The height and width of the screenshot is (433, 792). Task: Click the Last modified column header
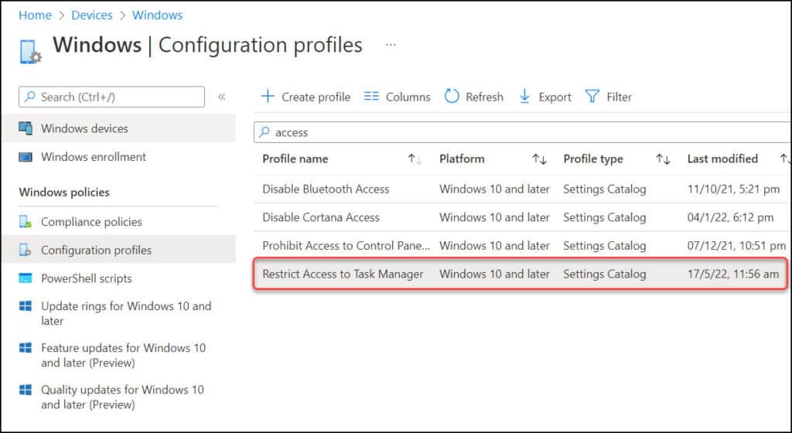(722, 159)
